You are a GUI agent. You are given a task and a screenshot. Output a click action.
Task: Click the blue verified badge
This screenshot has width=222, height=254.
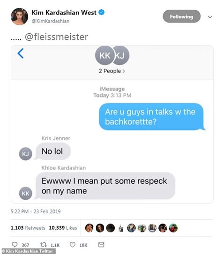point(102,12)
